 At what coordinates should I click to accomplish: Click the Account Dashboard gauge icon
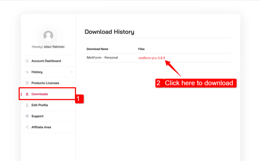[27, 61]
